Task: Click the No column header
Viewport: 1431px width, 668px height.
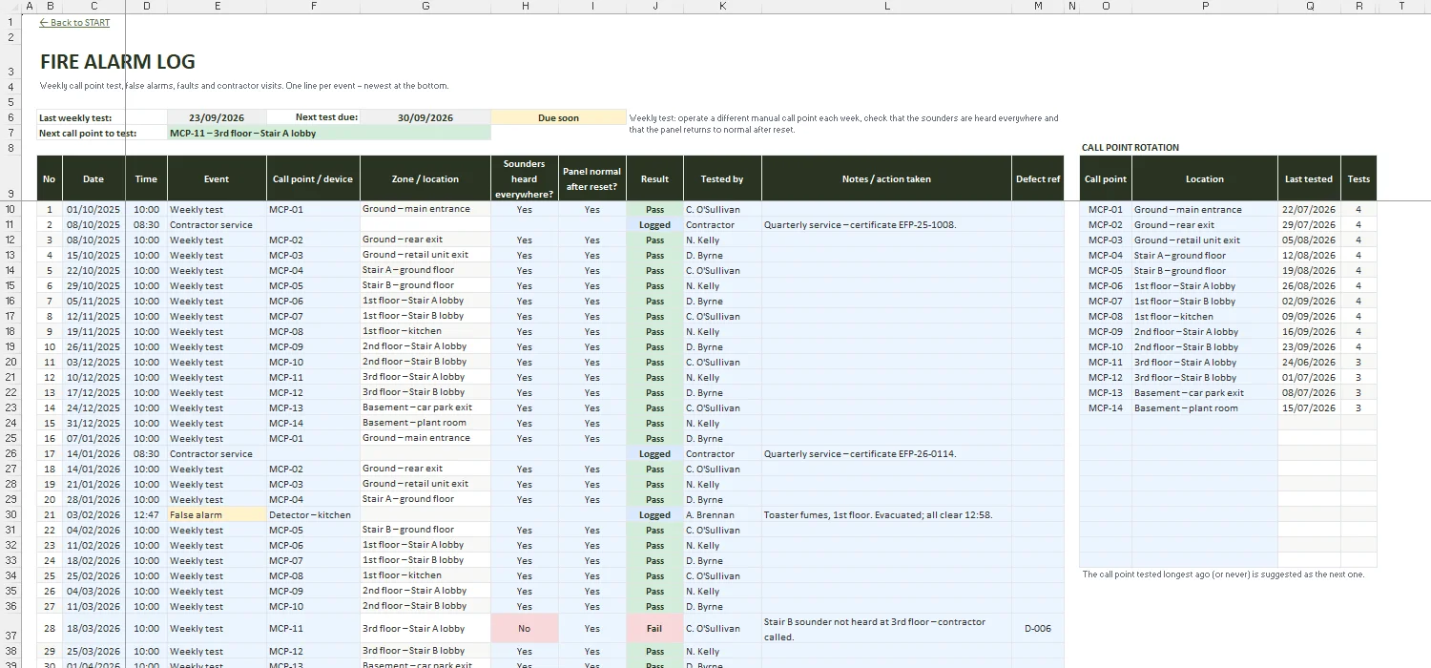Action: pos(49,178)
